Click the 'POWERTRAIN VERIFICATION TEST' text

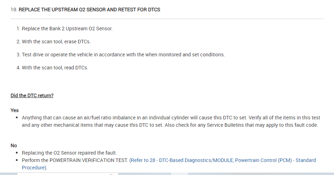click(89, 160)
